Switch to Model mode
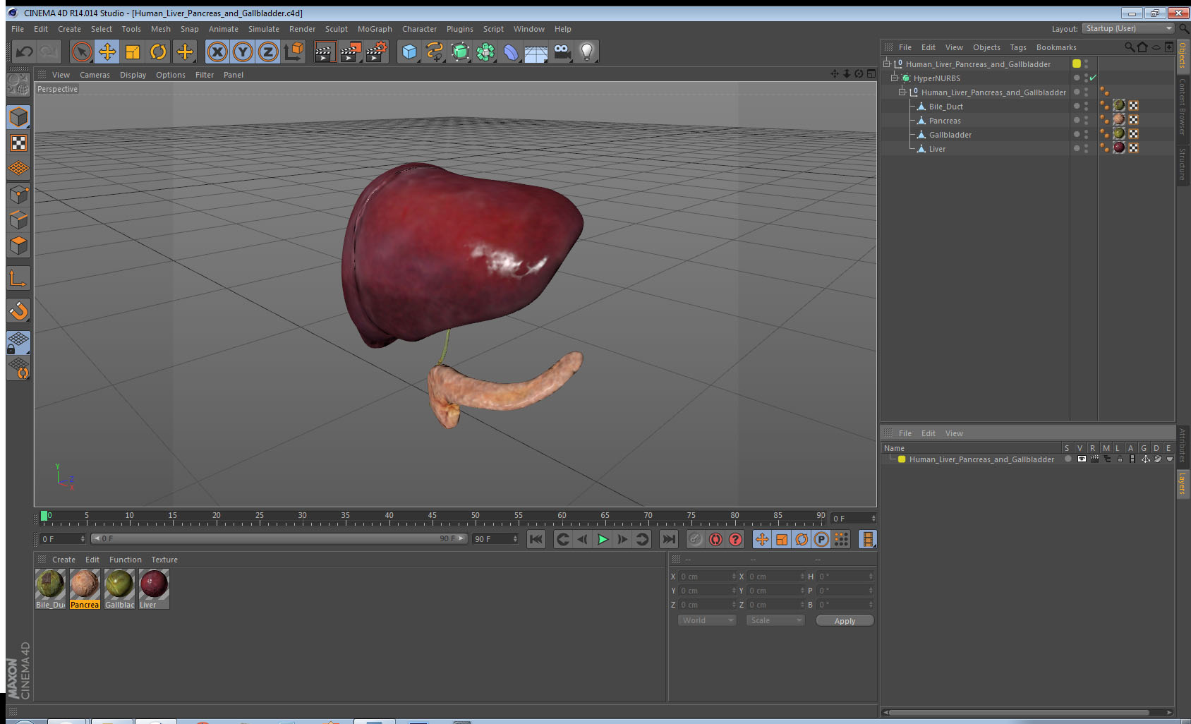 [19, 117]
